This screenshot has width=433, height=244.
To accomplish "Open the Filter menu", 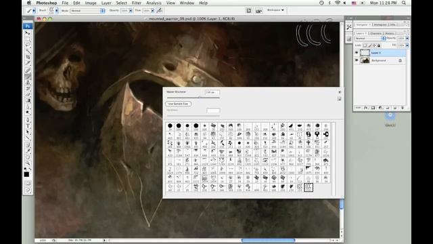I will tap(137, 3).
